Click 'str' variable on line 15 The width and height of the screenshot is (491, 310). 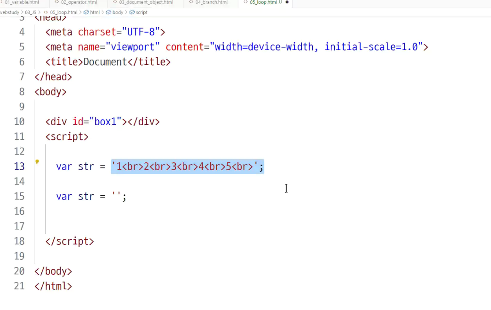click(86, 196)
